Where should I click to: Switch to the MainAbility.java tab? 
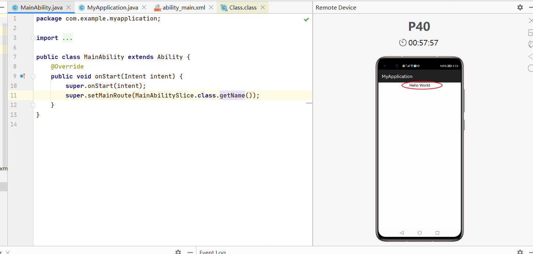click(41, 7)
